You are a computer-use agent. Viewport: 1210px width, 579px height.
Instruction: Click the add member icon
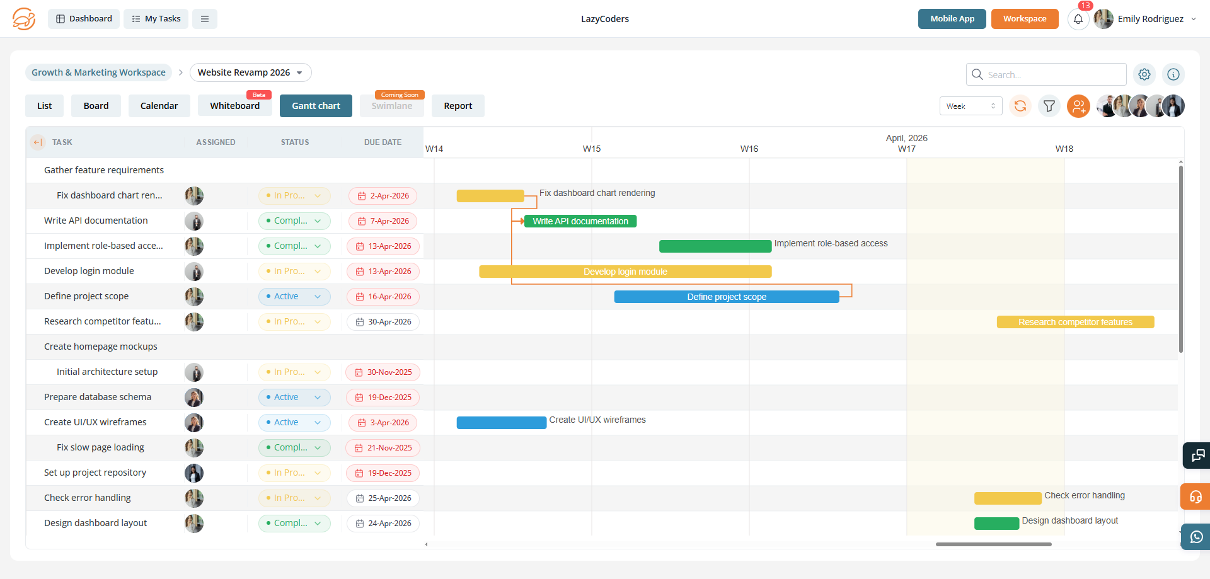click(x=1078, y=106)
